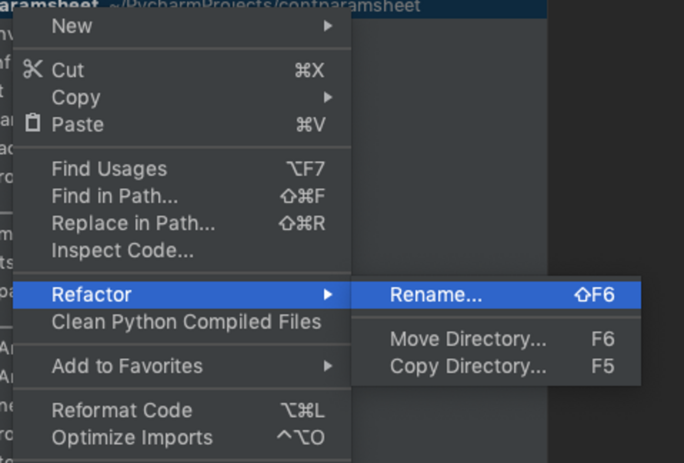
Task: Click the Refactor menu item label
Action: pyautogui.click(x=92, y=294)
